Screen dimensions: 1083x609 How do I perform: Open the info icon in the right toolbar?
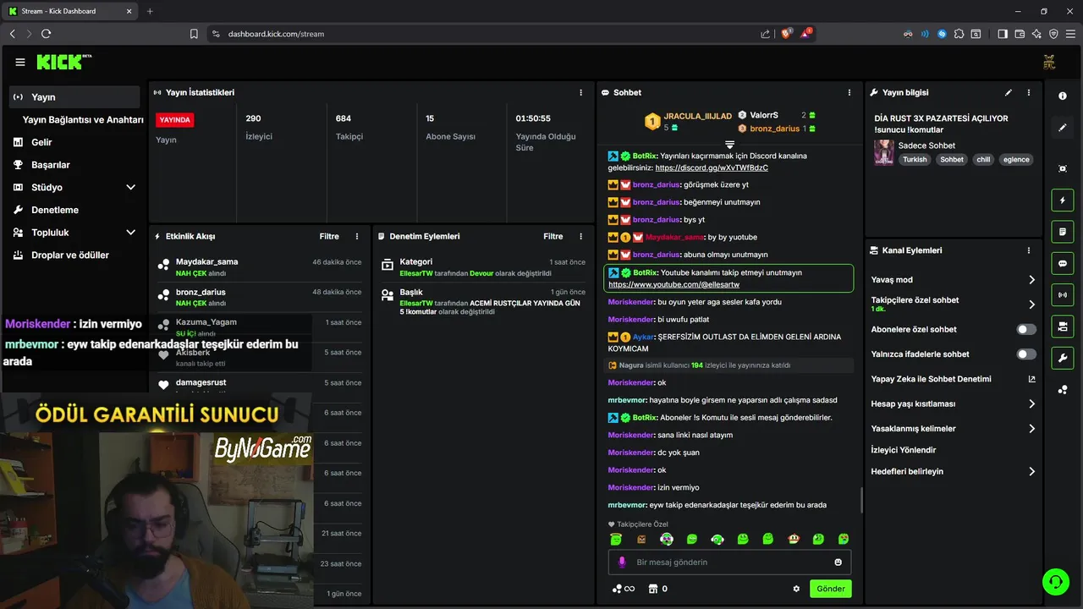[x=1063, y=96]
